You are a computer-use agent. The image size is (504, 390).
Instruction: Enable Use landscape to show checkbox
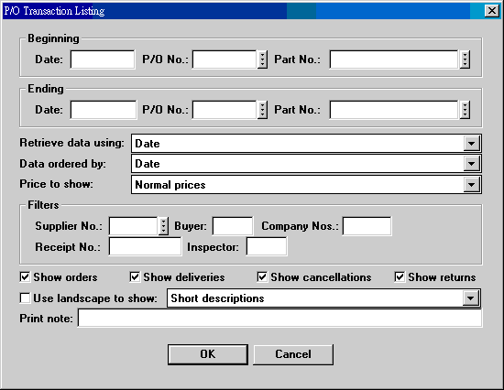coord(25,298)
